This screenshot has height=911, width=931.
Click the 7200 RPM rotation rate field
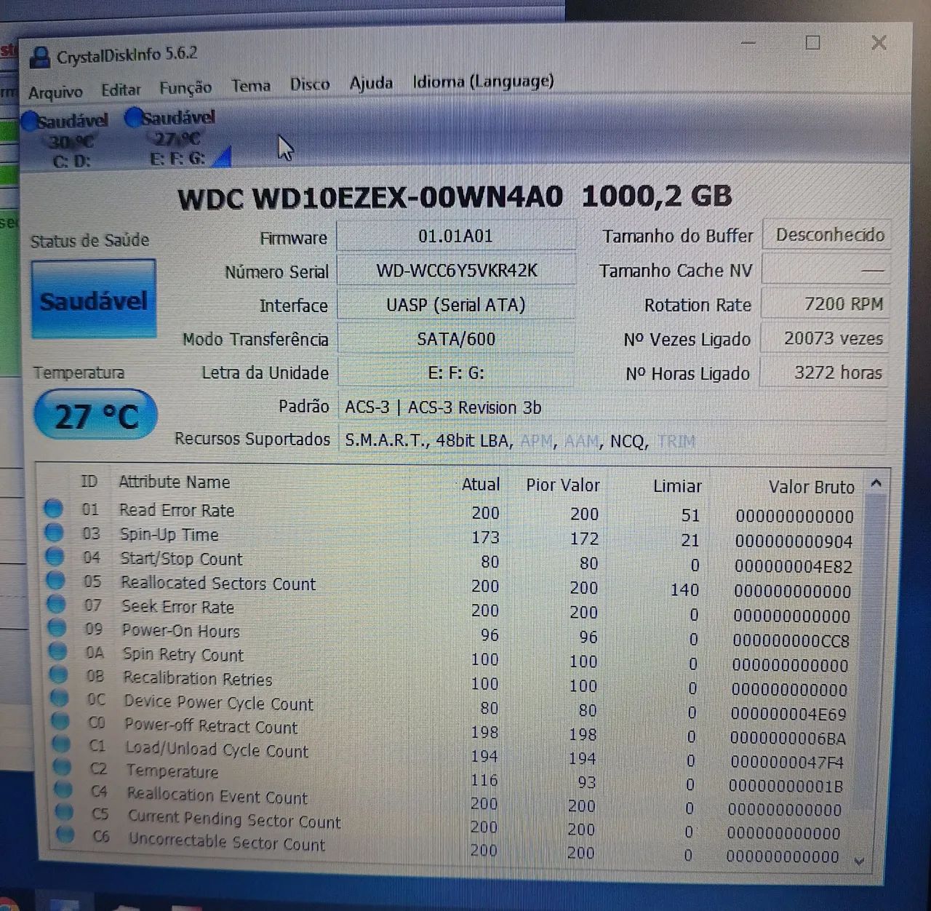click(826, 304)
